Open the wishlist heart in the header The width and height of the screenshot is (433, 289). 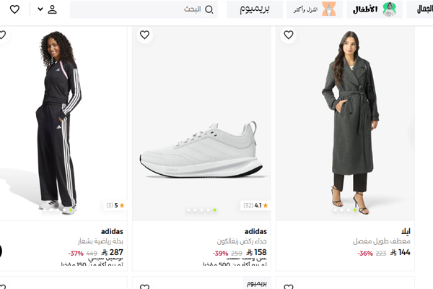tap(14, 9)
